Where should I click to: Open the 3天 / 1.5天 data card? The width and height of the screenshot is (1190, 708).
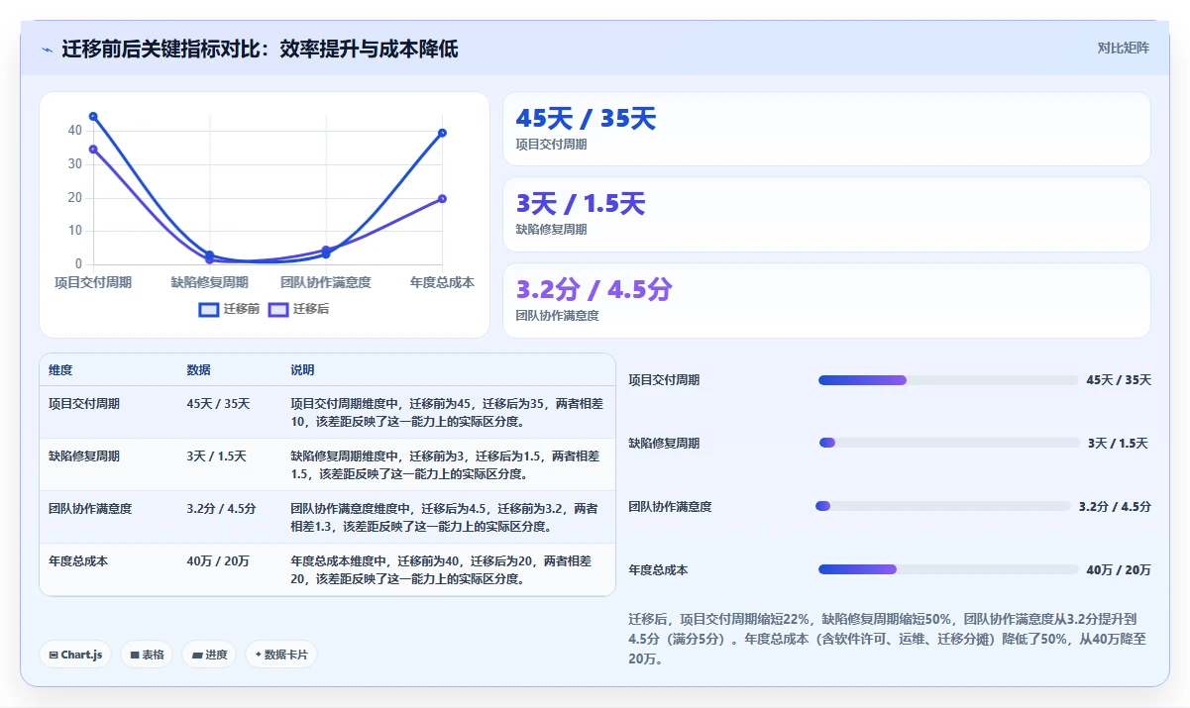point(826,215)
